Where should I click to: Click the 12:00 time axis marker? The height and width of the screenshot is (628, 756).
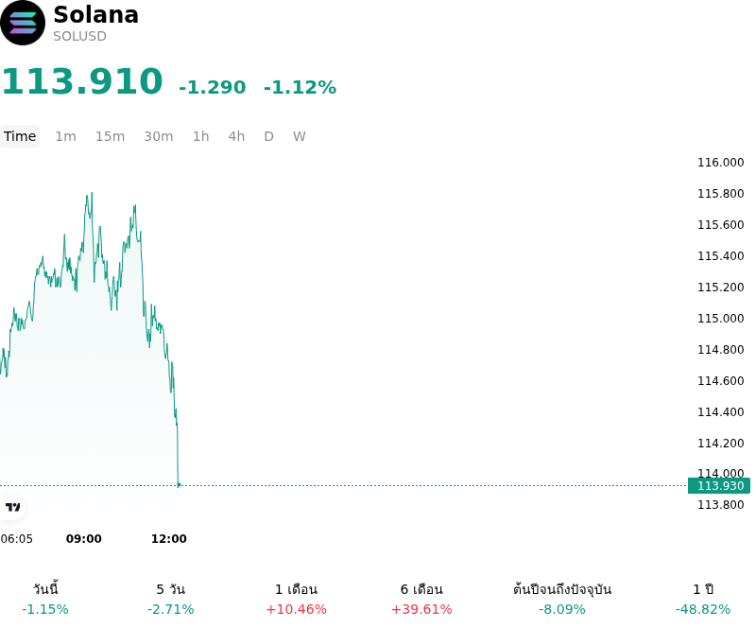click(169, 539)
